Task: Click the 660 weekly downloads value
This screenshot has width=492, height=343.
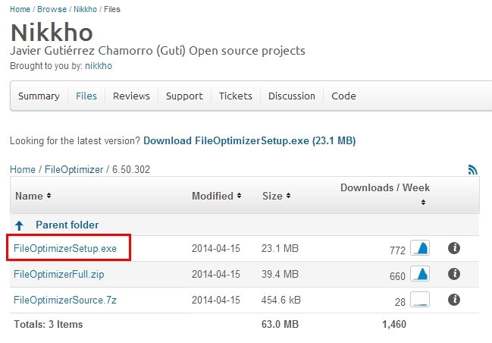Action: 397,276
